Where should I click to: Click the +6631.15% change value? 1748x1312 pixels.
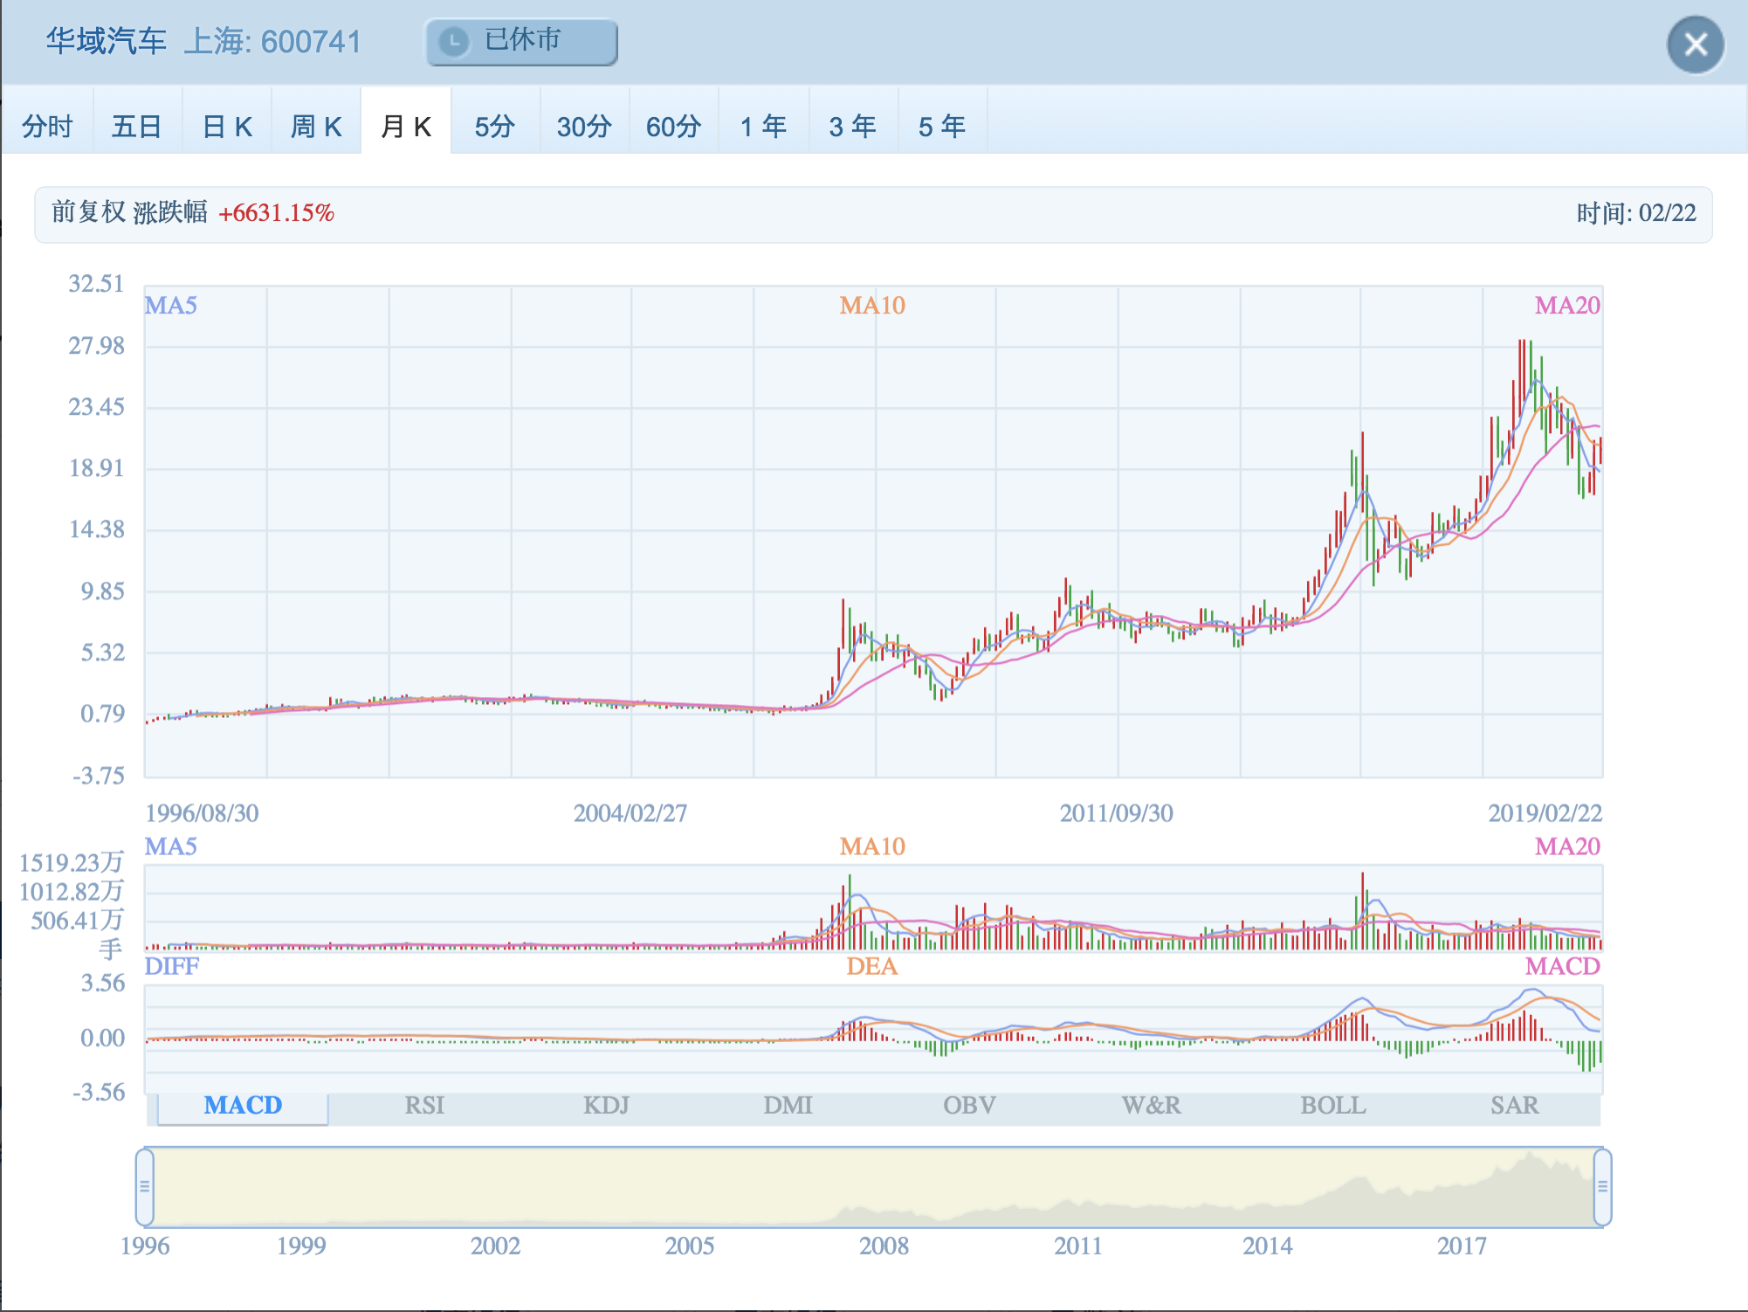coord(276,213)
